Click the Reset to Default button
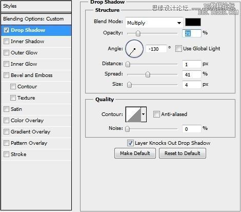The width and height of the screenshot is (241, 212). tap(183, 153)
